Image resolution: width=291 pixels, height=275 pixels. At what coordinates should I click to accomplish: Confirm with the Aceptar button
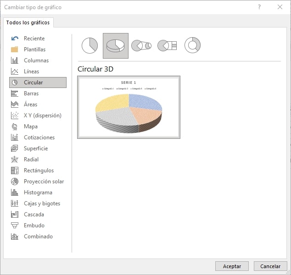click(x=232, y=266)
